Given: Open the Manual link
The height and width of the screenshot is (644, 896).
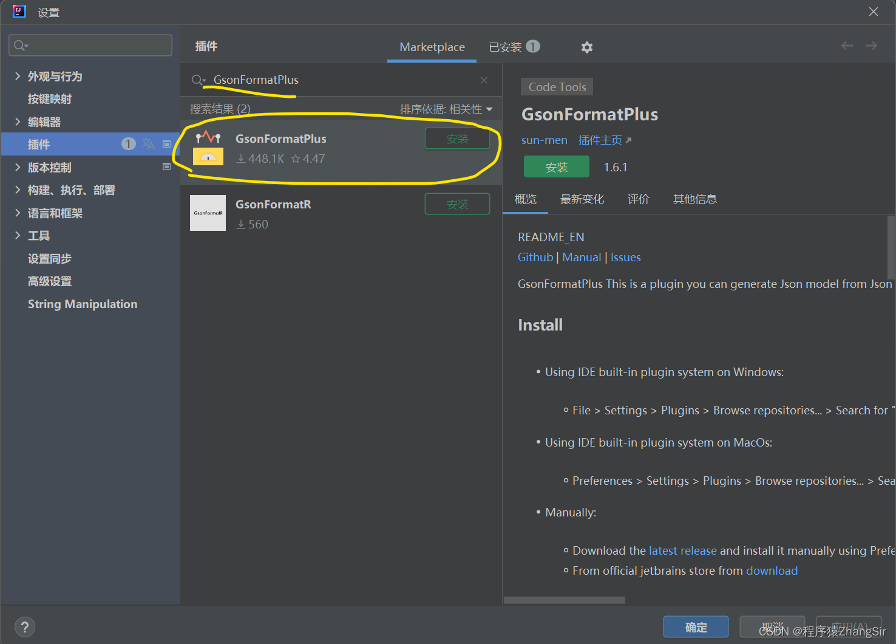Looking at the screenshot, I should tap(582, 257).
